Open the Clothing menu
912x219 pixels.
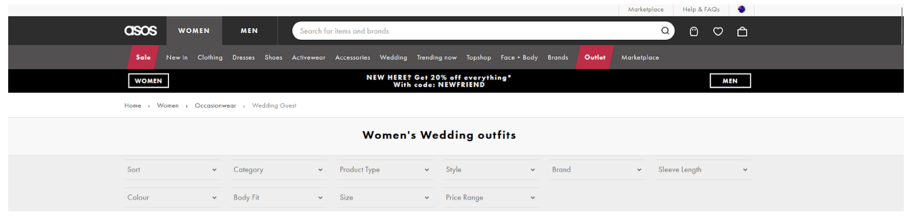coord(210,57)
